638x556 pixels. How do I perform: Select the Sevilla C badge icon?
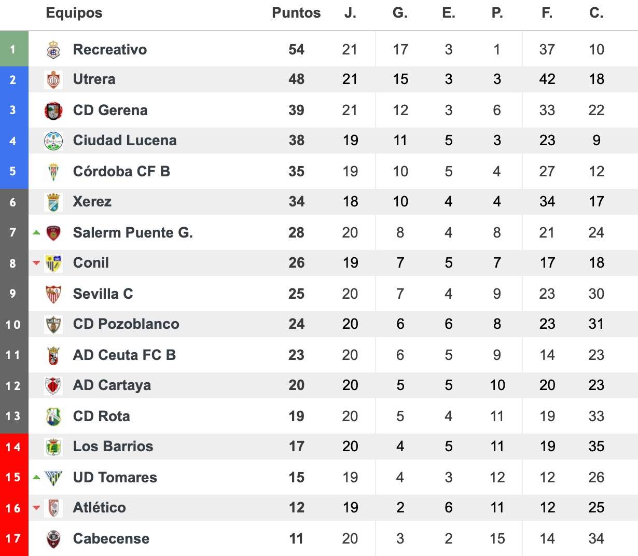[x=53, y=294]
